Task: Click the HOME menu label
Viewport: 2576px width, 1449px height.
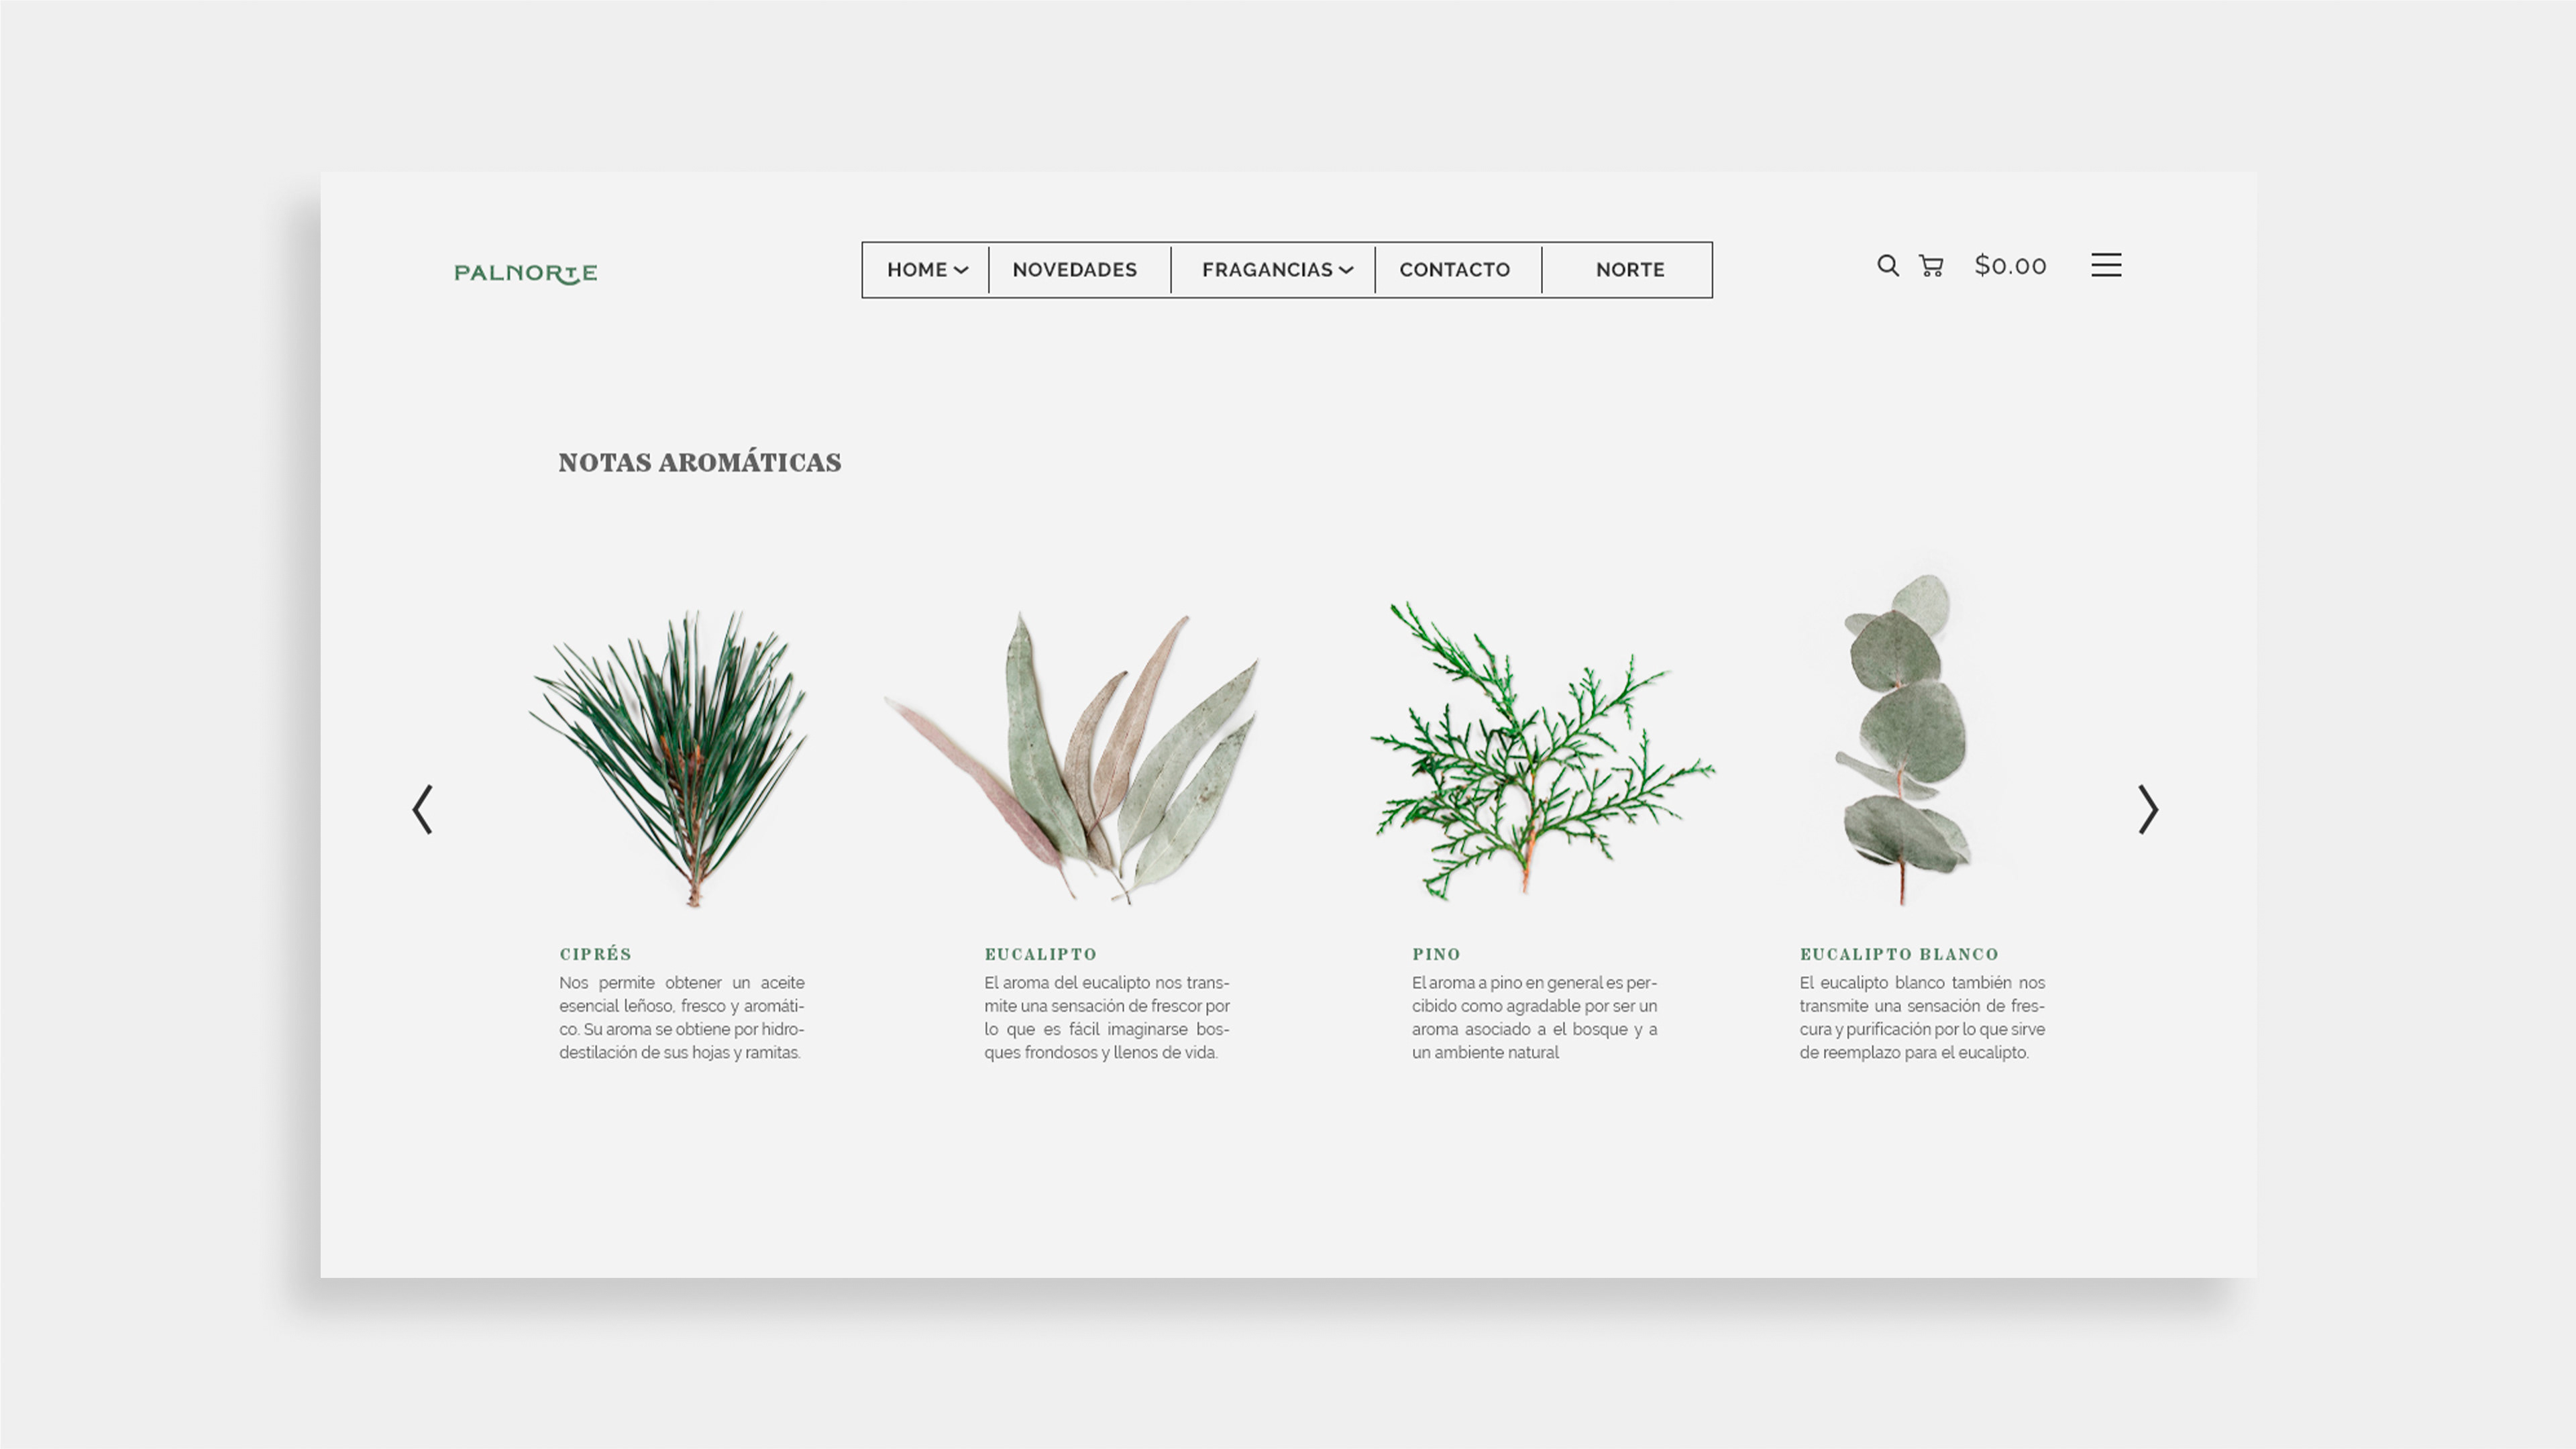Action: (x=917, y=270)
